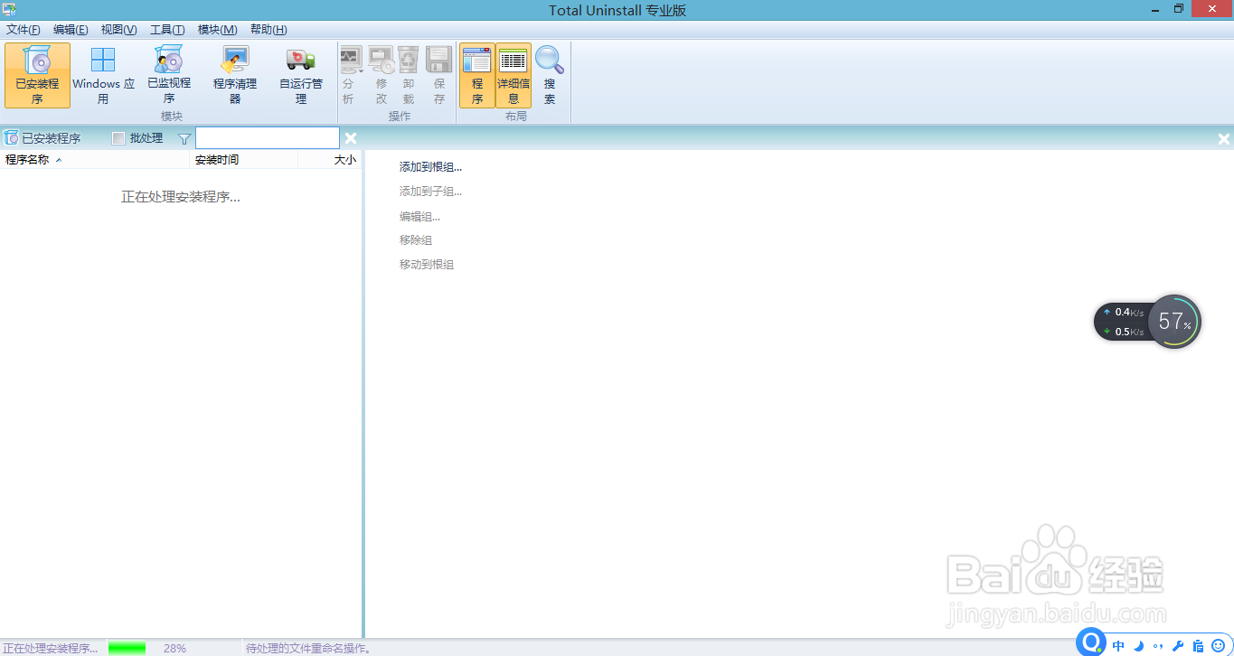Choose 添加到子组... option
Viewport: 1234px width, 656px height.
tap(431, 192)
